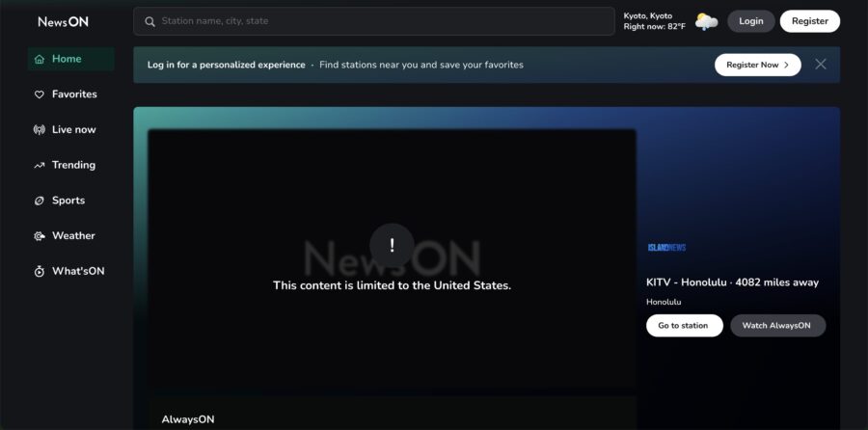This screenshot has width=868, height=430.
Task: Click Watch AlwaysON button
Action: pyautogui.click(x=777, y=326)
